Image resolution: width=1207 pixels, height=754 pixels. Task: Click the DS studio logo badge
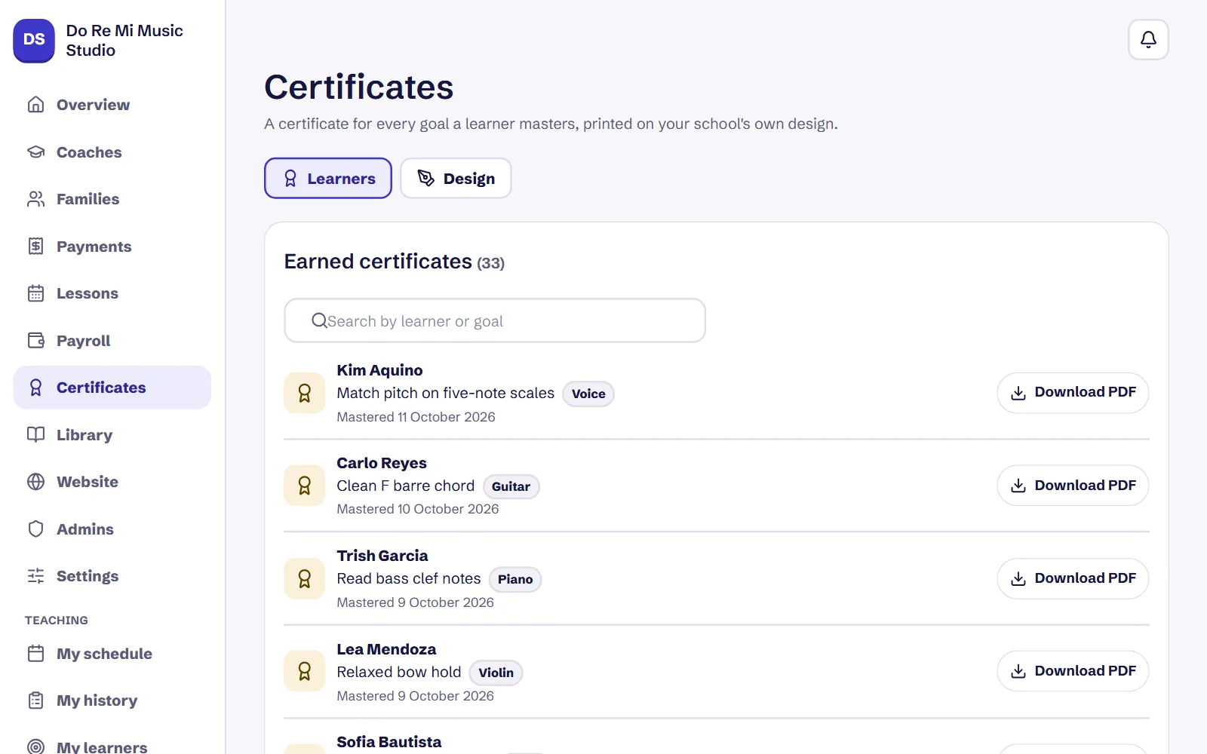click(x=34, y=40)
